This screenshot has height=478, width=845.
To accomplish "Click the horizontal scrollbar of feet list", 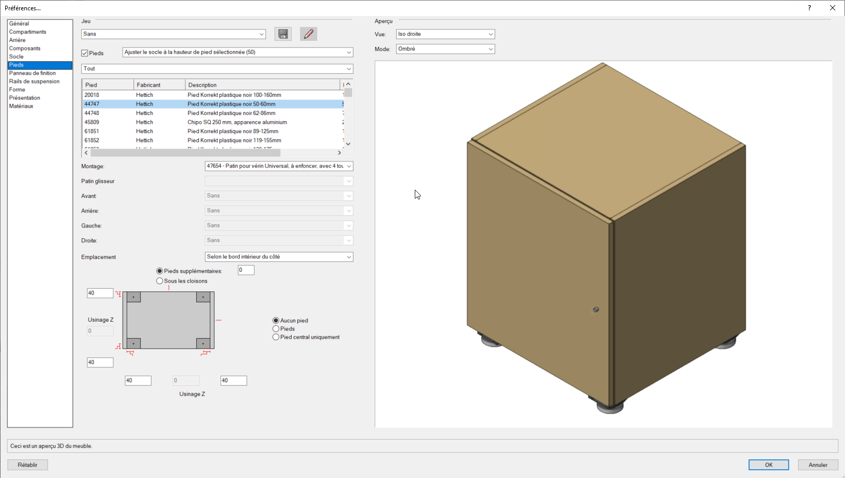I will [x=185, y=153].
